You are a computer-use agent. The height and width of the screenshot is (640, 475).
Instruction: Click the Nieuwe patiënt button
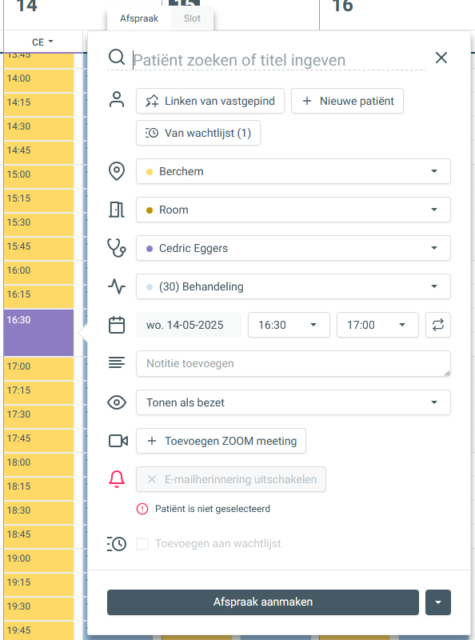pyautogui.click(x=347, y=101)
